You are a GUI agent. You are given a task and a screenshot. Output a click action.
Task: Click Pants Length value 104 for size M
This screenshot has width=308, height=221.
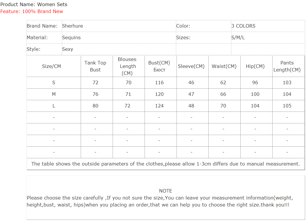click(x=287, y=94)
